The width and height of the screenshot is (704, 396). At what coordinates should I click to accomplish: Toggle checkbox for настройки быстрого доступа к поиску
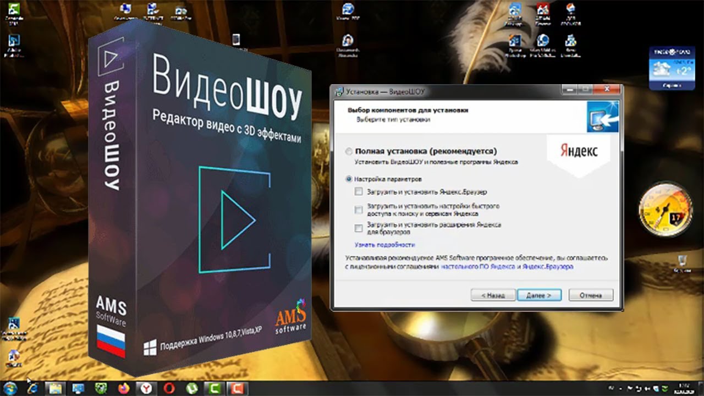tap(359, 210)
